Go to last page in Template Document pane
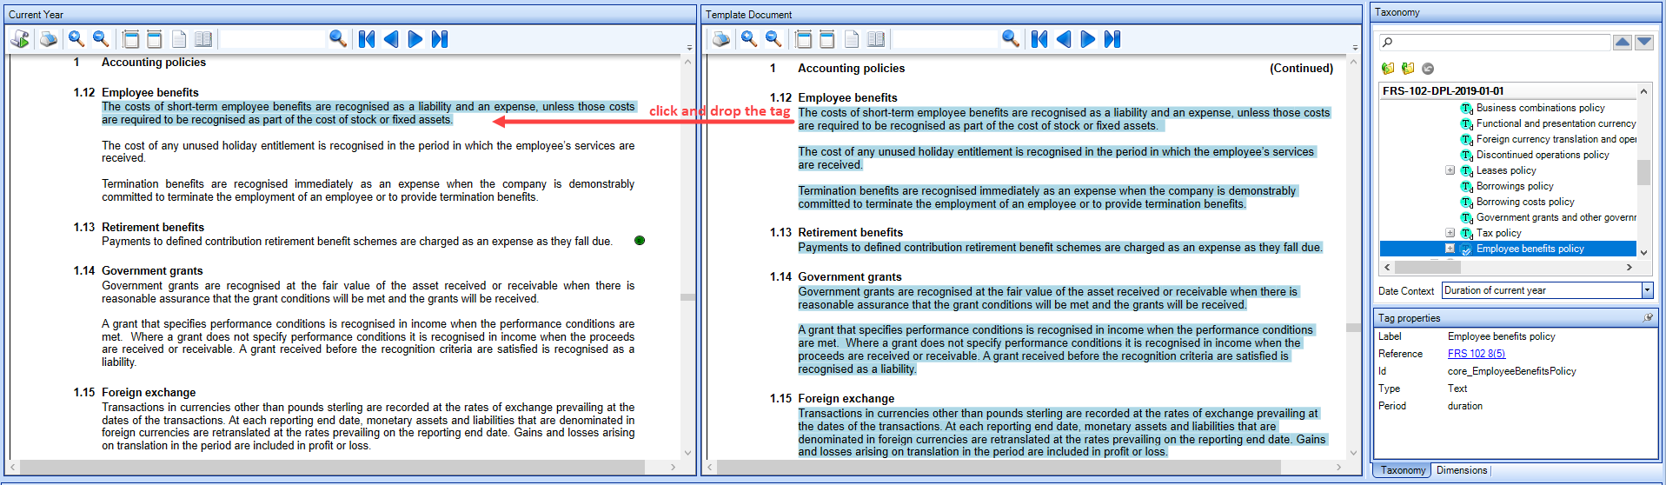The height and width of the screenshot is (485, 1666). [1112, 39]
